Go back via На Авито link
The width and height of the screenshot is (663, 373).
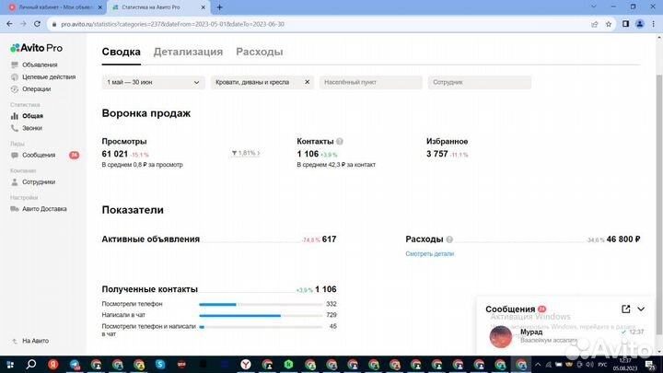[35, 341]
